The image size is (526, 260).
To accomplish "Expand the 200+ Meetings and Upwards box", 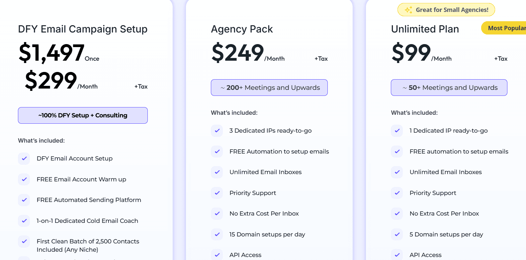I will tap(269, 88).
